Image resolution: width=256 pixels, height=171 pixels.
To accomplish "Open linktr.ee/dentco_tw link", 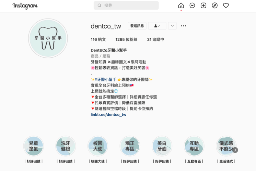I will (x=108, y=115).
